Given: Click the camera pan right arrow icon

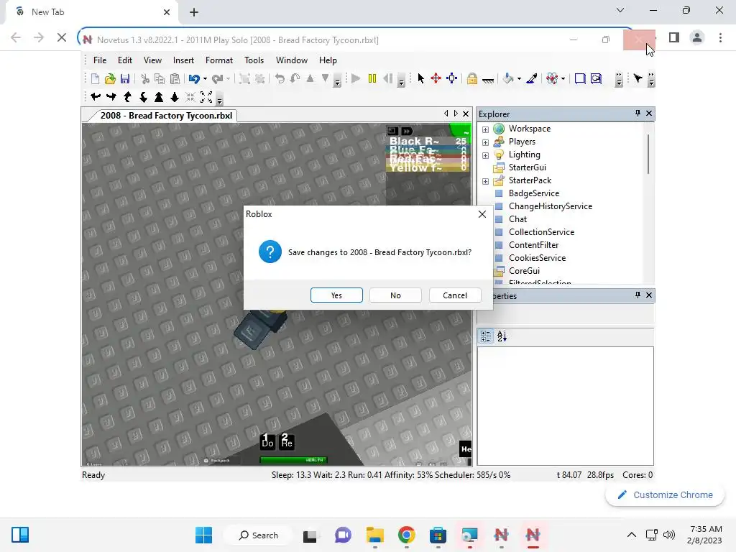Looking at the screenshot, I should coord(111,97).
